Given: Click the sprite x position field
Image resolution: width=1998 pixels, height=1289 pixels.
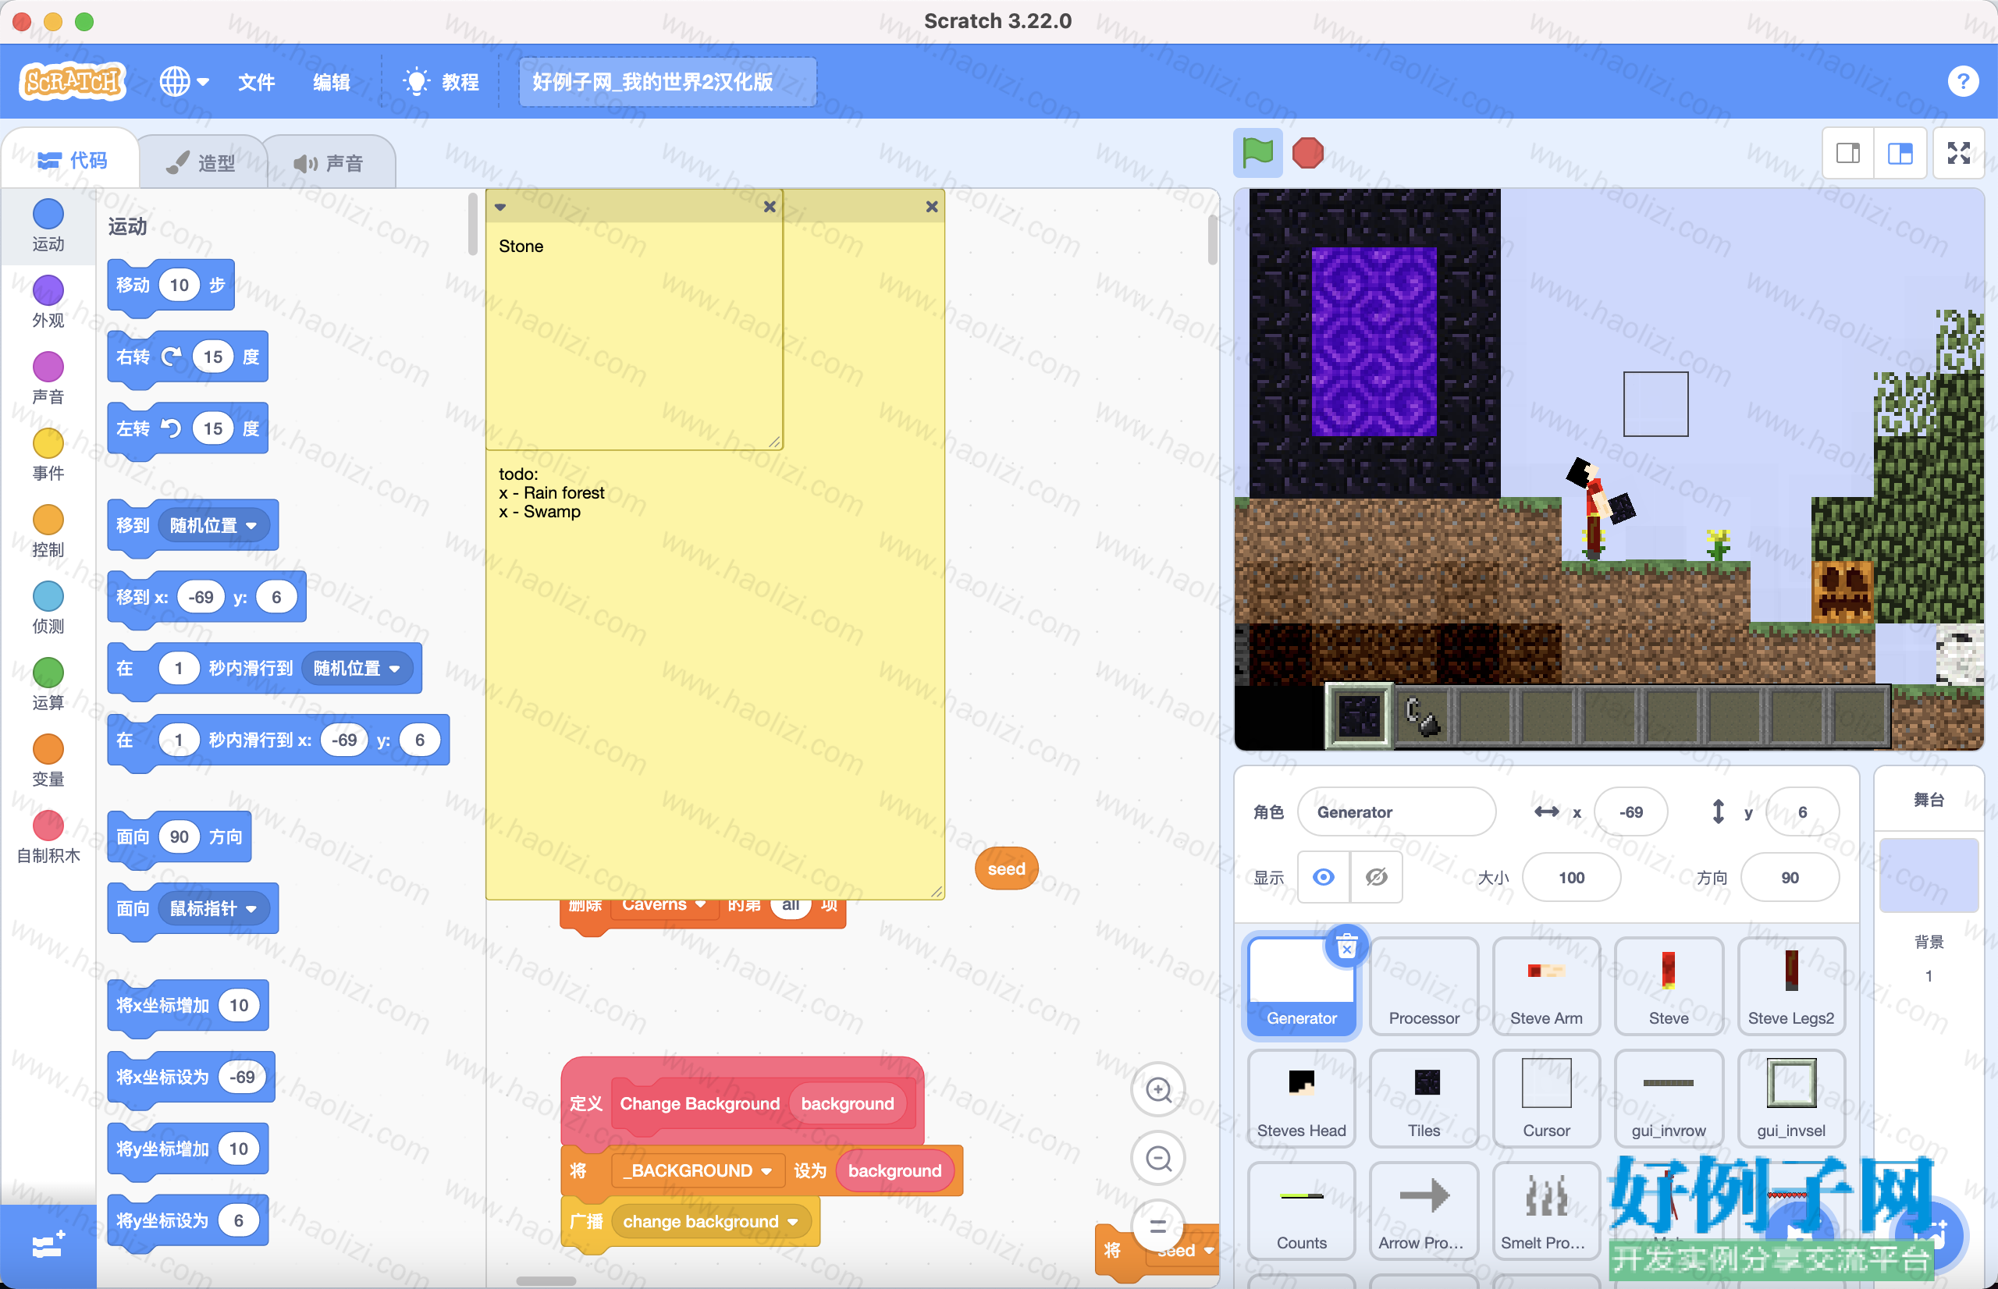Looking at the screenshot, I should [1630, 812].
